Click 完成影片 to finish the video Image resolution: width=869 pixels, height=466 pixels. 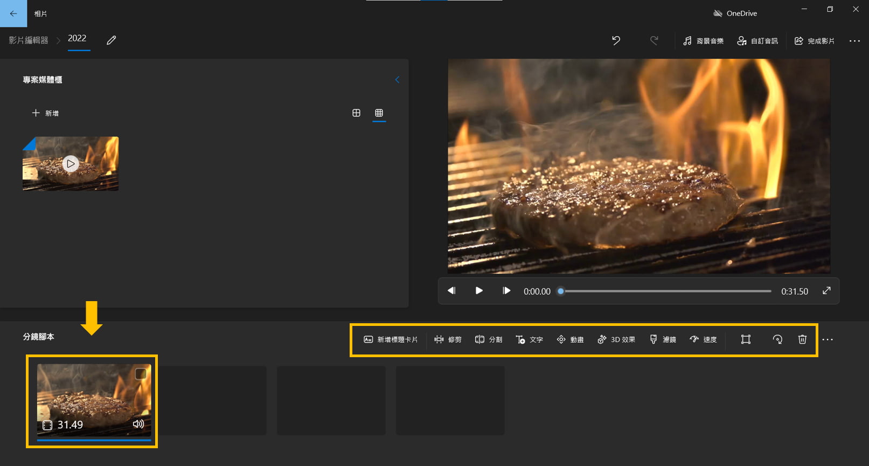pos(815,41)
